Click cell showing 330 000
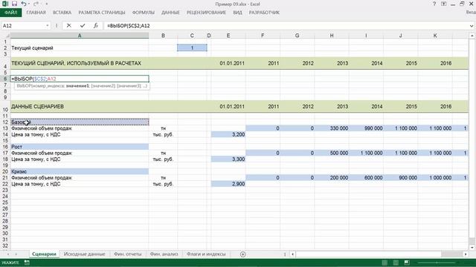The height and width of the screenshot is (267, 476). (332, 128)
